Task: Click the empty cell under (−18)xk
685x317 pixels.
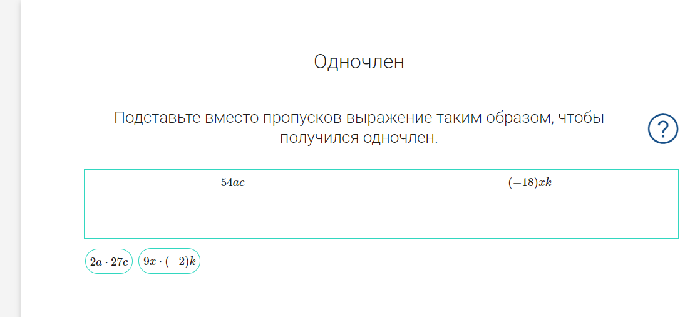Action: pos(530,216)
